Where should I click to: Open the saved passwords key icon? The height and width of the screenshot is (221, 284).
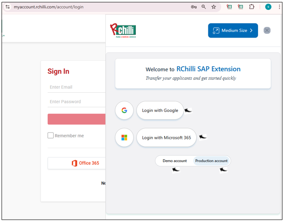coord(194,7)
